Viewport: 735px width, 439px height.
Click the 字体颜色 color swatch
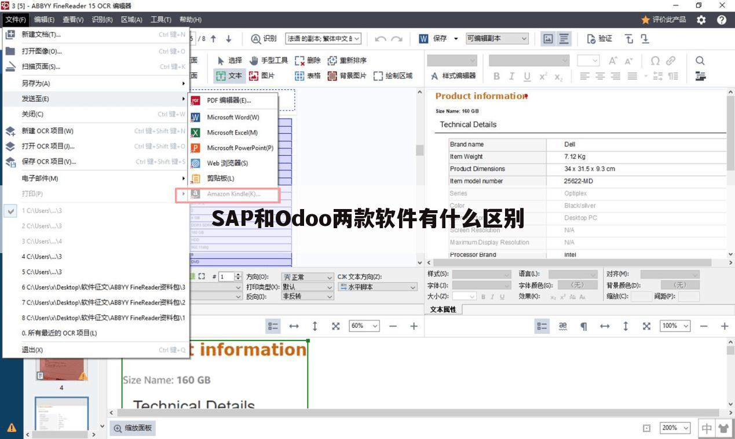pos(577,284)
